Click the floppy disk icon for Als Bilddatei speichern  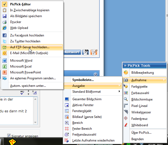point(5,16)
